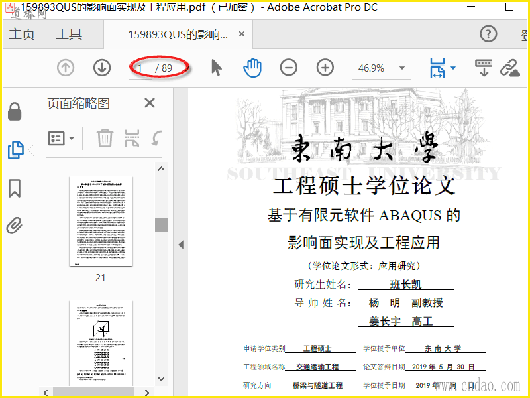
Task: Zoom in with the plus button
Action: coord(325,68)
